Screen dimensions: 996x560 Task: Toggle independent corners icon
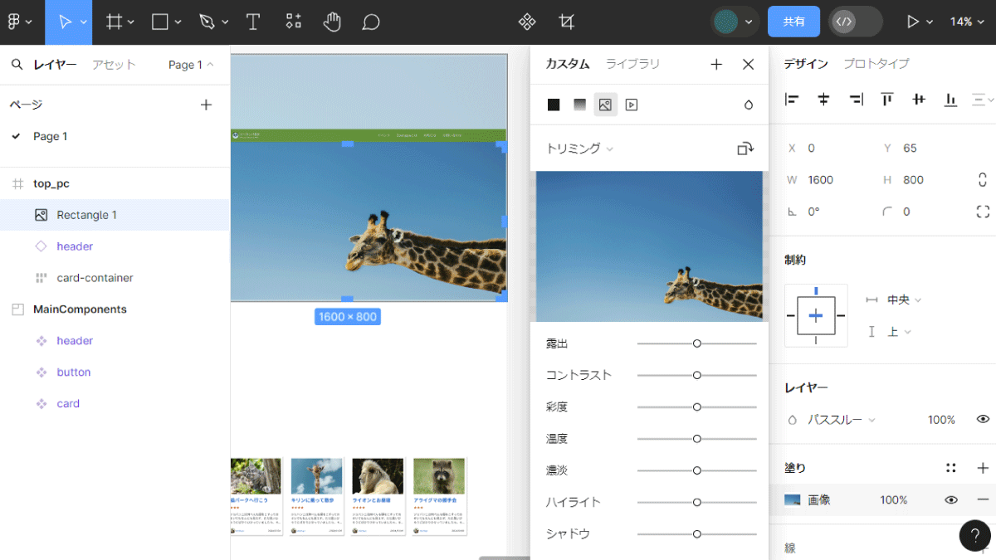pyautogui.click(x=983, y=212)
